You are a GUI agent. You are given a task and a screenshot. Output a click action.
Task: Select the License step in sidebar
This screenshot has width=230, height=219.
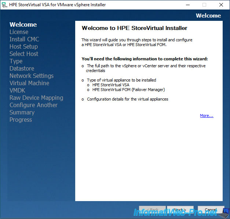(x=19, y=32)
